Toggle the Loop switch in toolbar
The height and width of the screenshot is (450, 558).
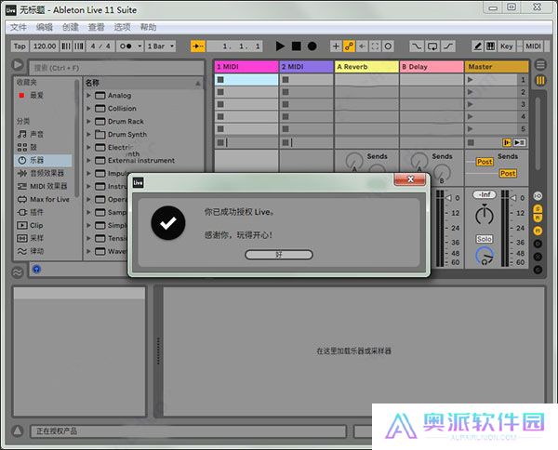click(x=432, y=46)
